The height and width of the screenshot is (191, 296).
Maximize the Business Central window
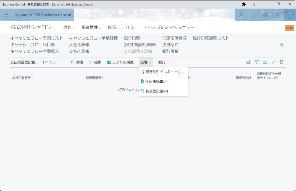pyautogui.click(x=278, y=4)
